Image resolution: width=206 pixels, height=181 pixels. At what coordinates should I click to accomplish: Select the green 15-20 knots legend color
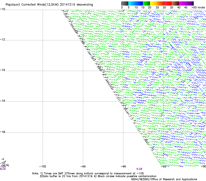146,3
